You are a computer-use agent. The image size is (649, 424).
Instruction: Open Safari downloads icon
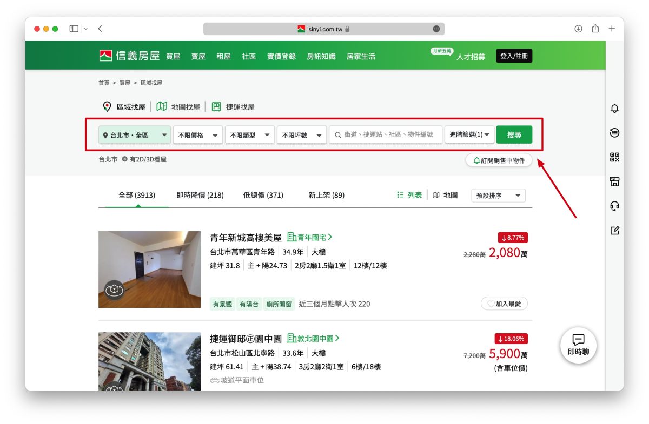[x=578, y=29]
